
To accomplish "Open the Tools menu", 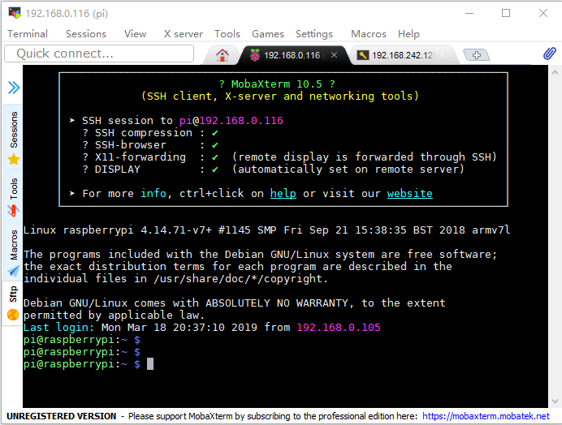I will (227, 33).
